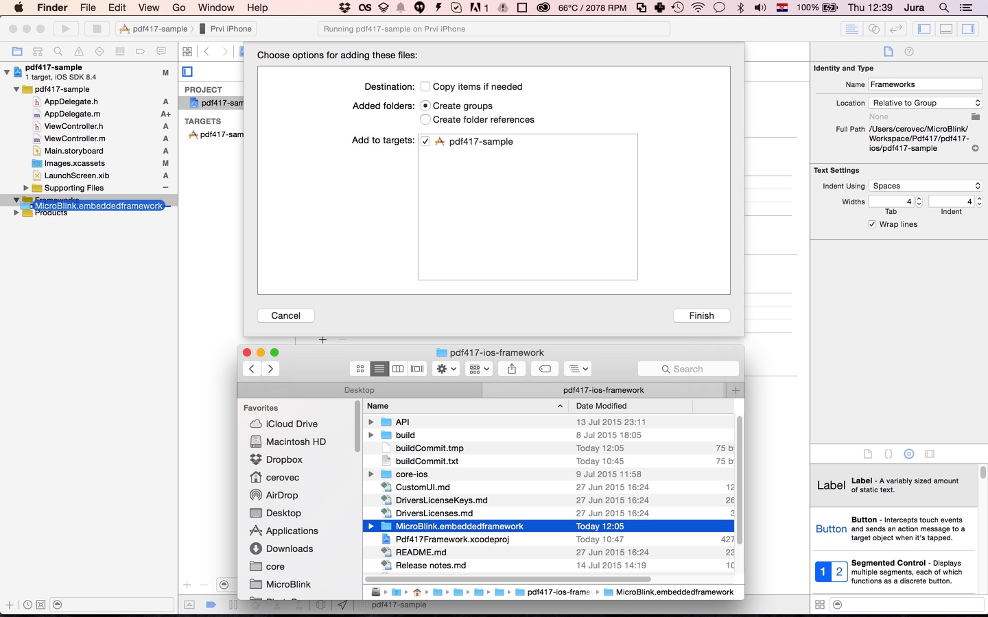
Task: Enable Copy items if needed
Action: coord(425,86)
